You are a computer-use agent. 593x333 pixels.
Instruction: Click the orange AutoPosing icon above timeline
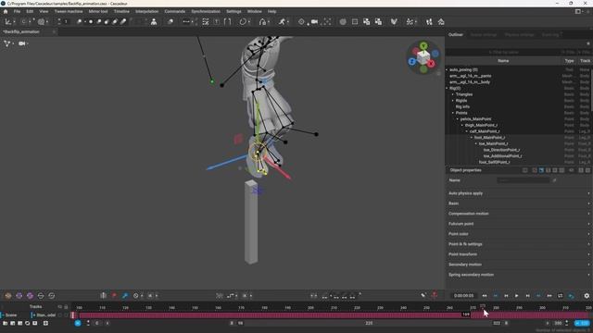pos(8,296)
